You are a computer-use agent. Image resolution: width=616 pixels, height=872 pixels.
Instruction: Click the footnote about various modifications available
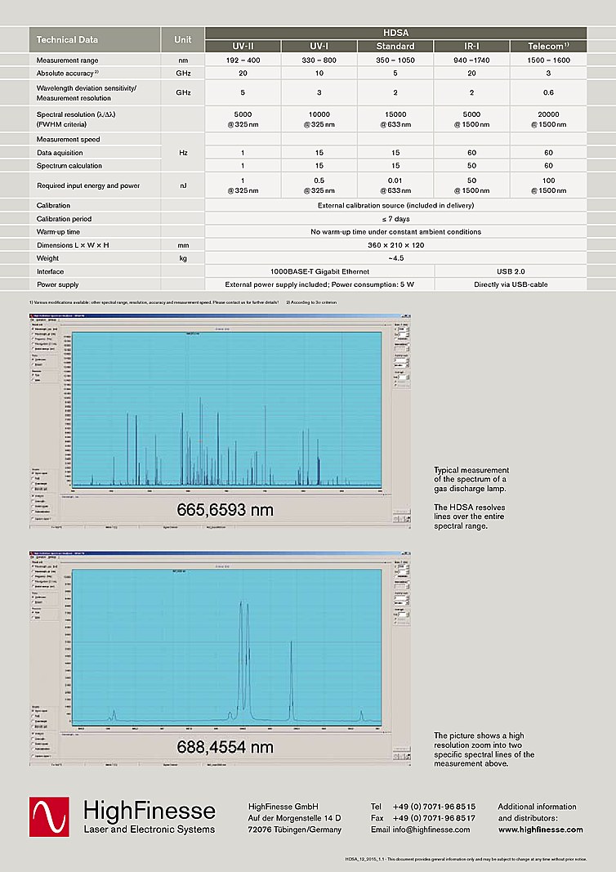[154, 302]
